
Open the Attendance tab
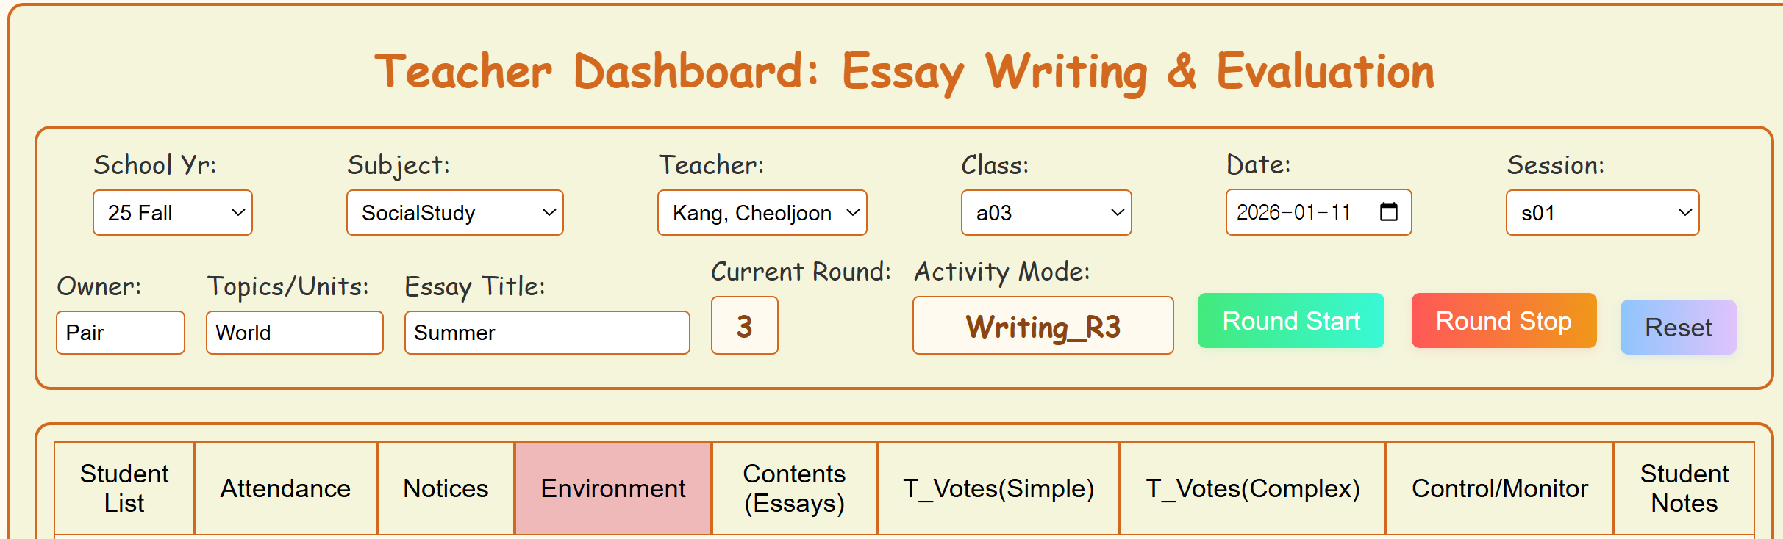pyautogui.click(x=285, y=488)
